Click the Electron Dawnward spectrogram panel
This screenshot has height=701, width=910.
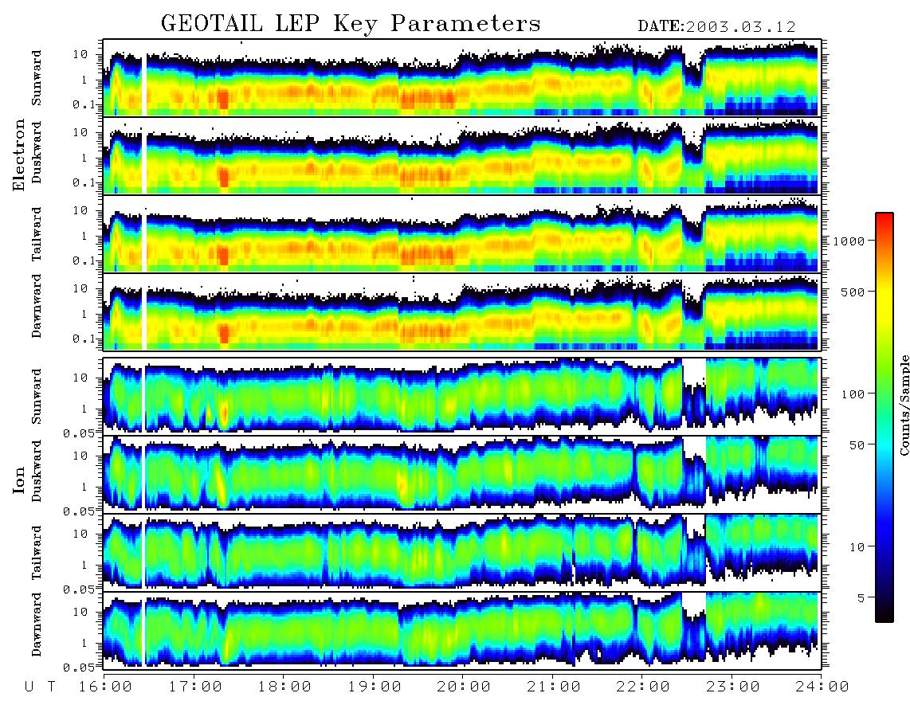[x=462, y=312]
